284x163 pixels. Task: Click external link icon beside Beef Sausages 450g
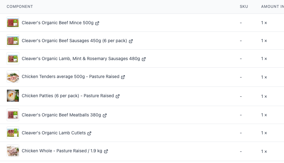tap(131, 41)
